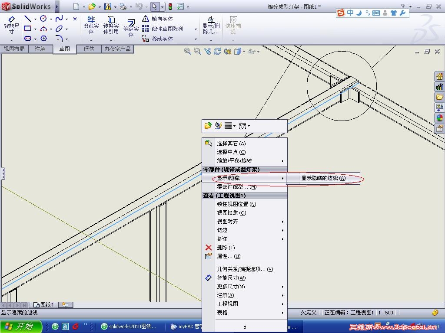The height and width of the screenshot is (333, 445).
Task: Expand Linear Sketch Pattern dropdown arrow
Action: [196, 29]
